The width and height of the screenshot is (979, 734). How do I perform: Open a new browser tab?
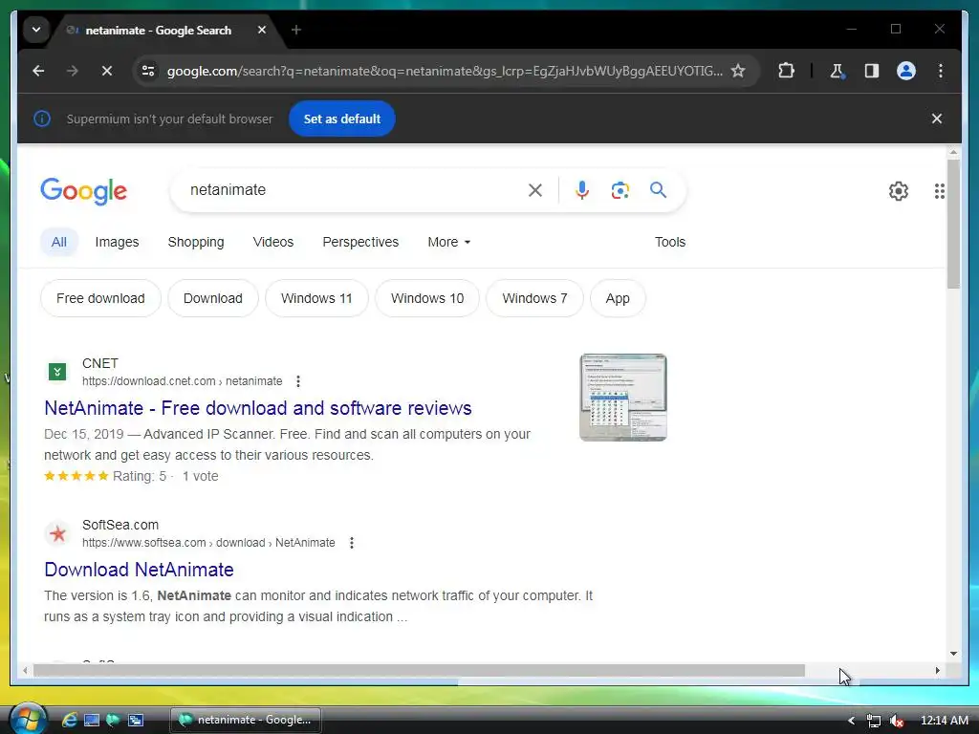296,30
